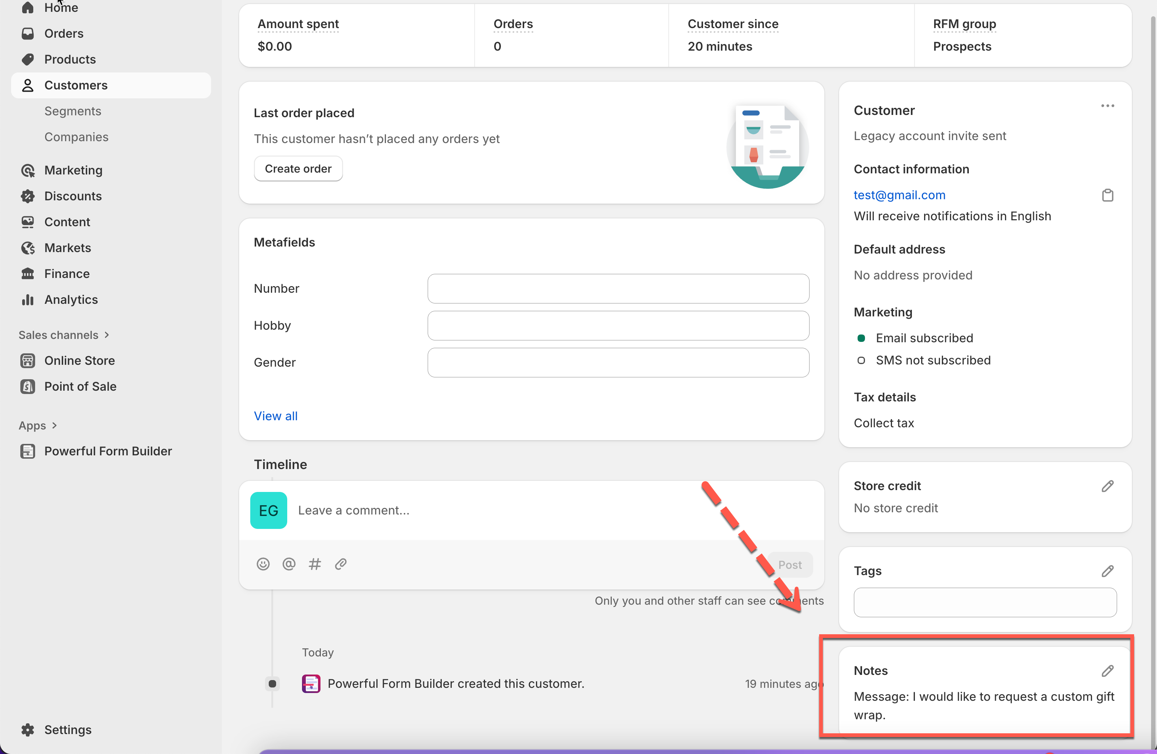Expand Sales channels section
Viewport: 1157px width, 754px height.
106,335
